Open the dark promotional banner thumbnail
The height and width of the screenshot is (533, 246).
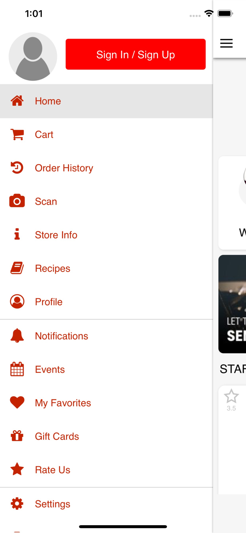click(233, 304)
